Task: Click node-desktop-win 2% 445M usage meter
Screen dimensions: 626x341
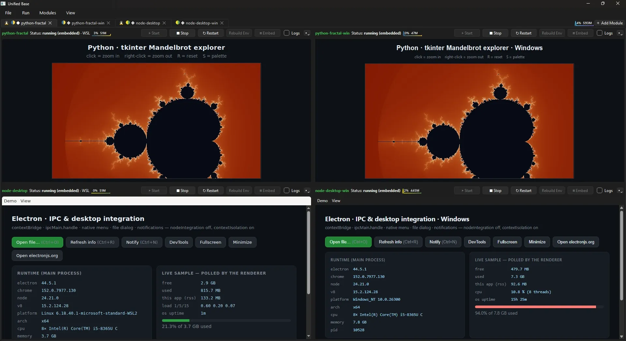Action: [411, 191]
